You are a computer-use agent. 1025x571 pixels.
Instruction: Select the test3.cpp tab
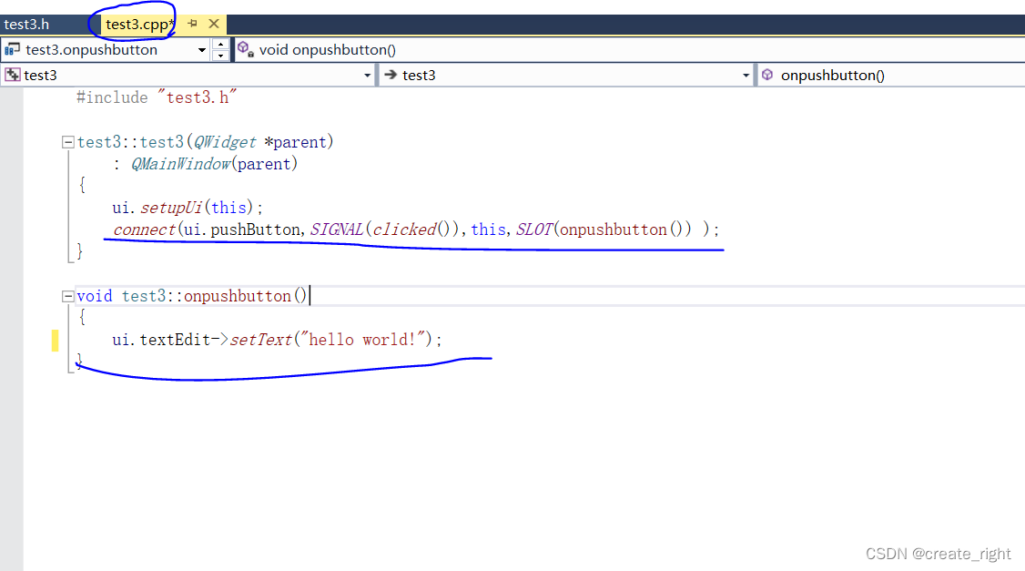[x=137, y=25]
